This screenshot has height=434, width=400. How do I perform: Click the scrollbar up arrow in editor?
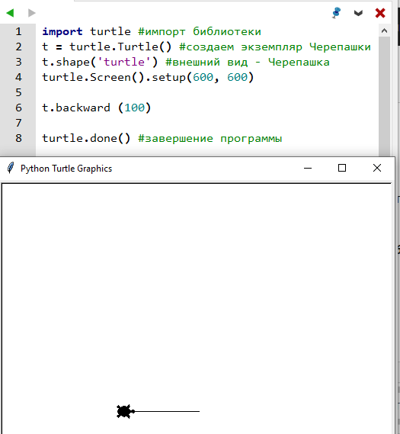(x=384, y=31)
